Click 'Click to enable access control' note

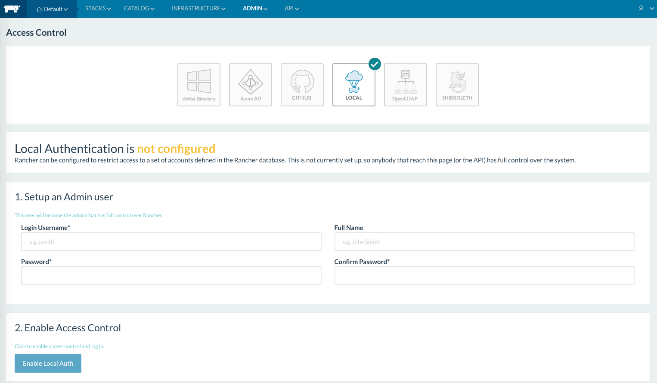59,346
